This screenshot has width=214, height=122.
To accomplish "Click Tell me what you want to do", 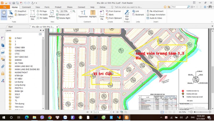I will [x=128, y=7].
